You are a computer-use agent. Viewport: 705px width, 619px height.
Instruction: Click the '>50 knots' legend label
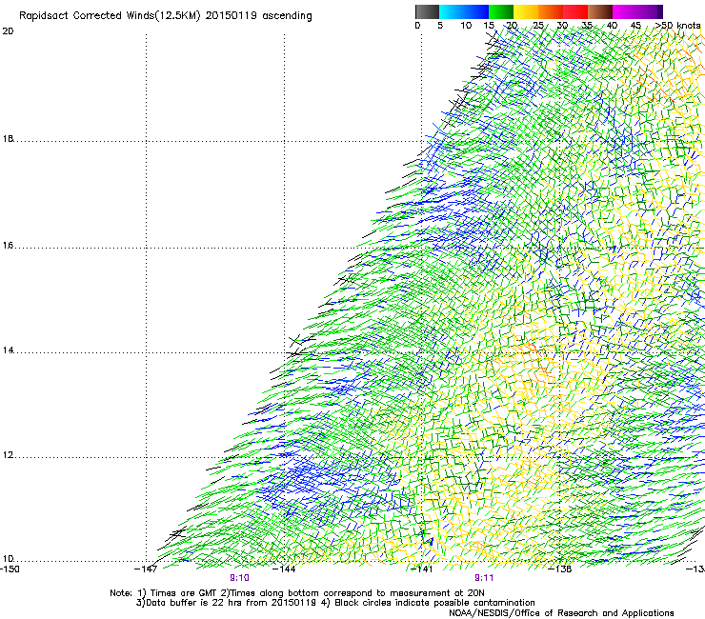coord(677,26)
